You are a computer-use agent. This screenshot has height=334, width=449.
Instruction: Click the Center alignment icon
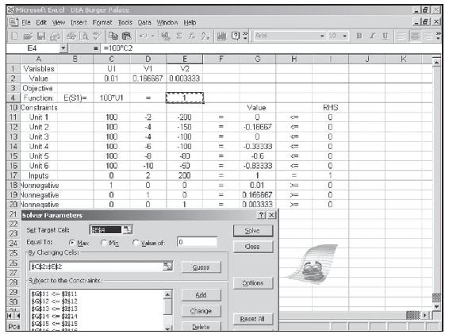click(x=414, y=36)
